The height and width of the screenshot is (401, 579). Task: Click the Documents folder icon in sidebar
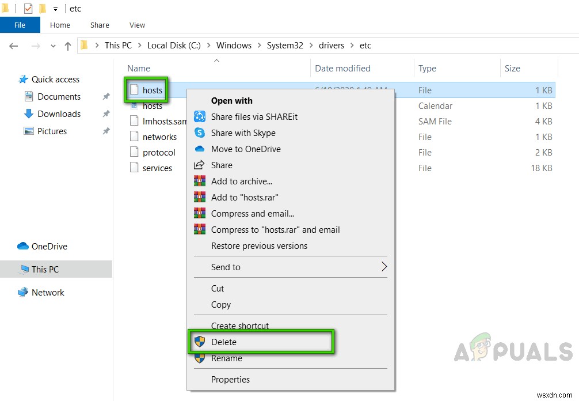[28, 96]
